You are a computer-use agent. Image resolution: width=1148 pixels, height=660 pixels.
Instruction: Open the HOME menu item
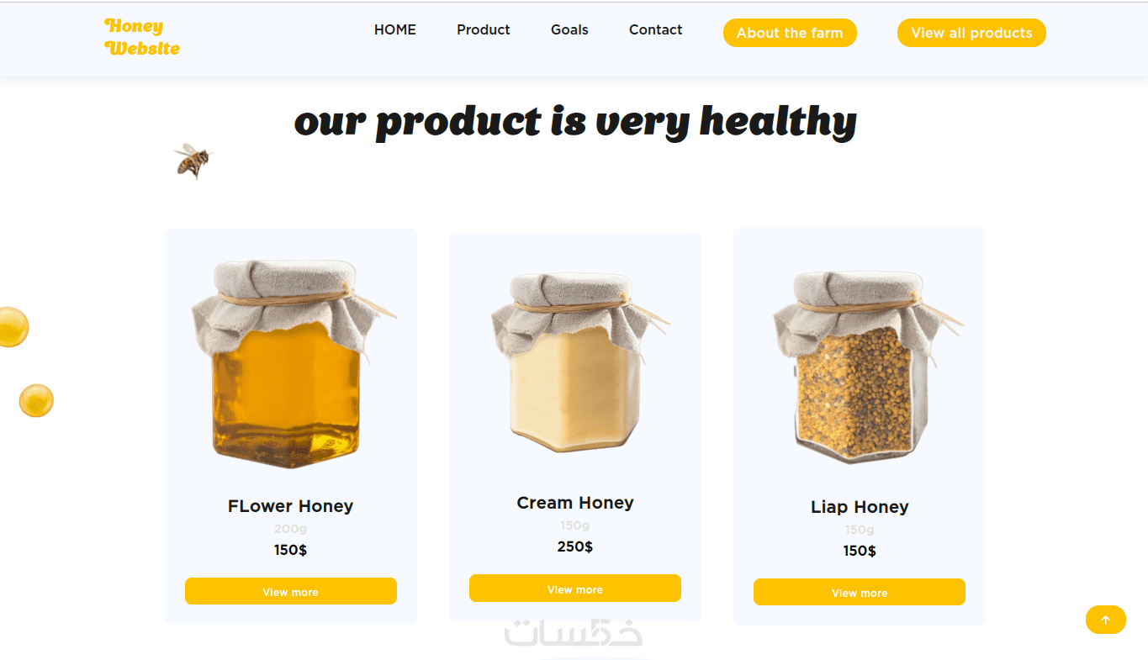(x=395, y=29)
